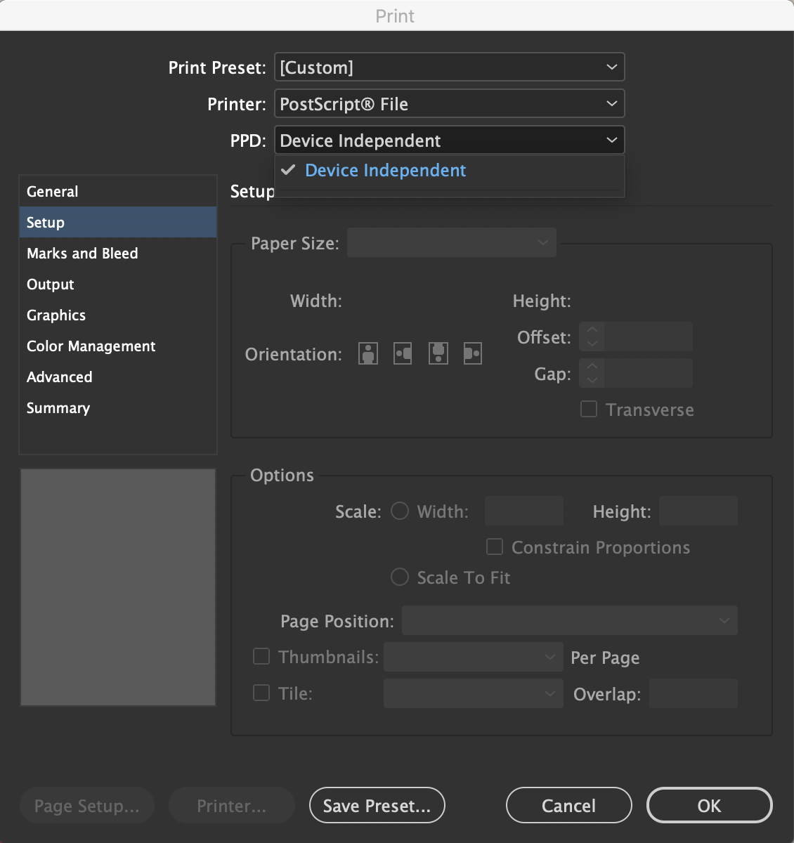
Task: Toggle the Tile checkbox
Action: tap(261, 693)
